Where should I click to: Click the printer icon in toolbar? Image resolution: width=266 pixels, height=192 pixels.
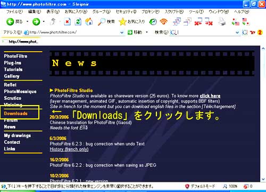pyautogui.click(x=222, y=22)
